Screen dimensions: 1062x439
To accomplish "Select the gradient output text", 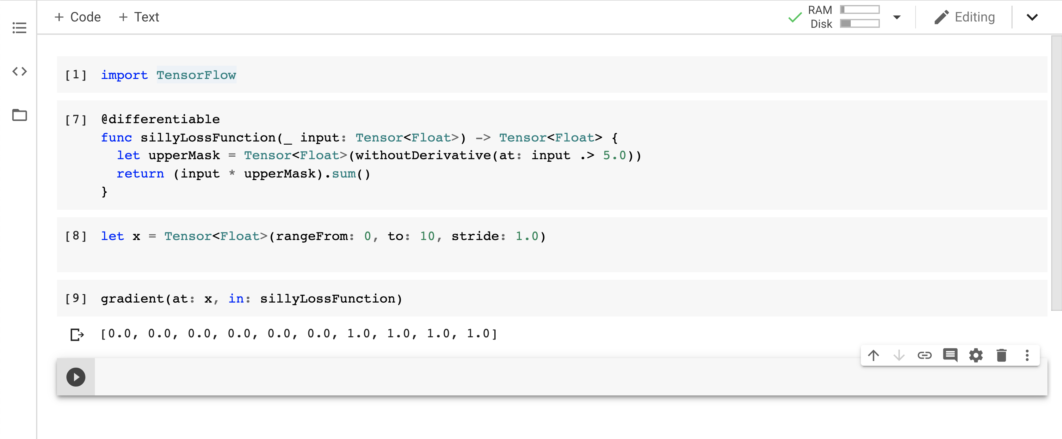I will pos(299,334).
